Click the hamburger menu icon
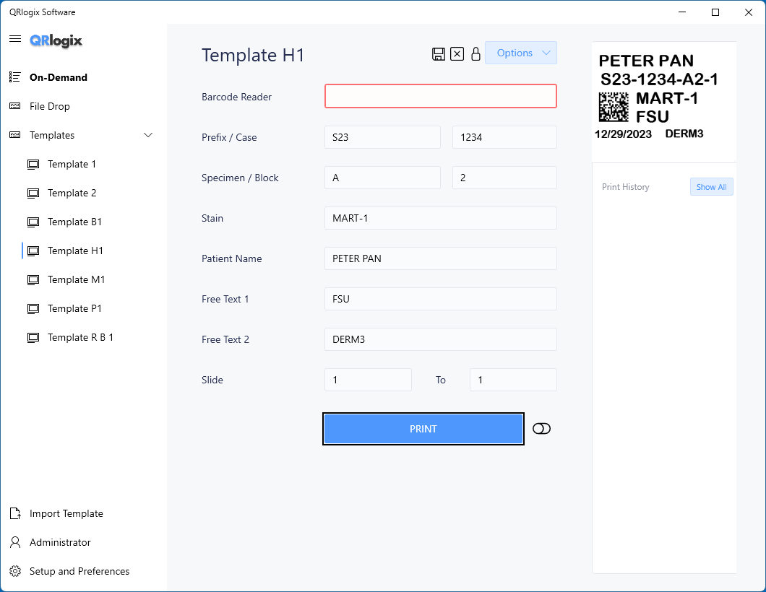This screenshot has width=766, height=592. (14, 39)
